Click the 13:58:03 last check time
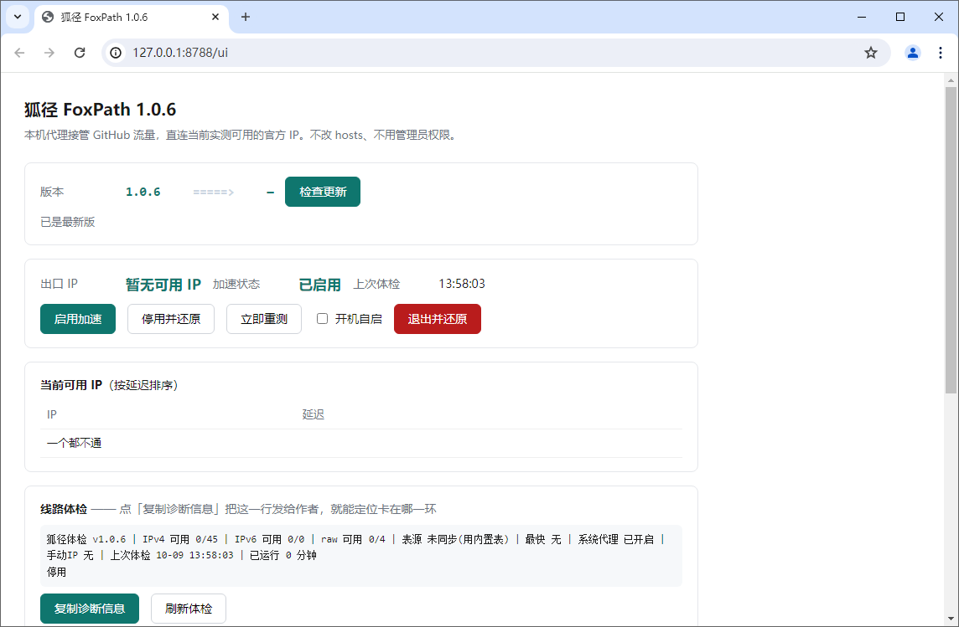959x627 pixels. coord(462,284)
